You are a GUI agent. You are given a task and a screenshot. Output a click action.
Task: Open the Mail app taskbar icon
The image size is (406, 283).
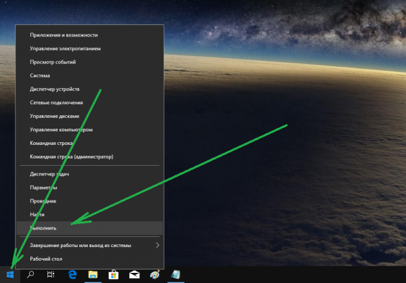click(134, 274)
